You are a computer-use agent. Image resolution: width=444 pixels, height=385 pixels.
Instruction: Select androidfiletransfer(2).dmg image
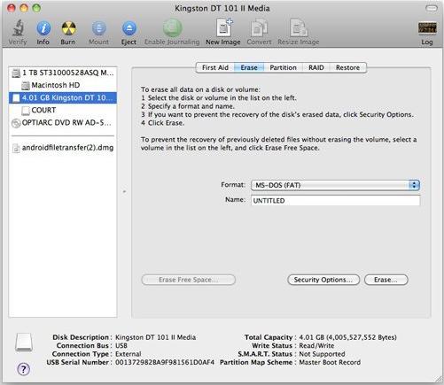tap(63, 148)
